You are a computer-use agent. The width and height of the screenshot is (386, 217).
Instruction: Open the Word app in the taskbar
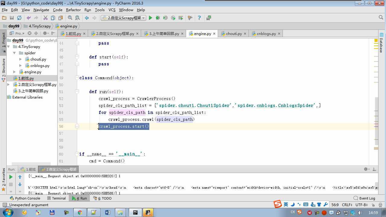(x=108, y=212)
